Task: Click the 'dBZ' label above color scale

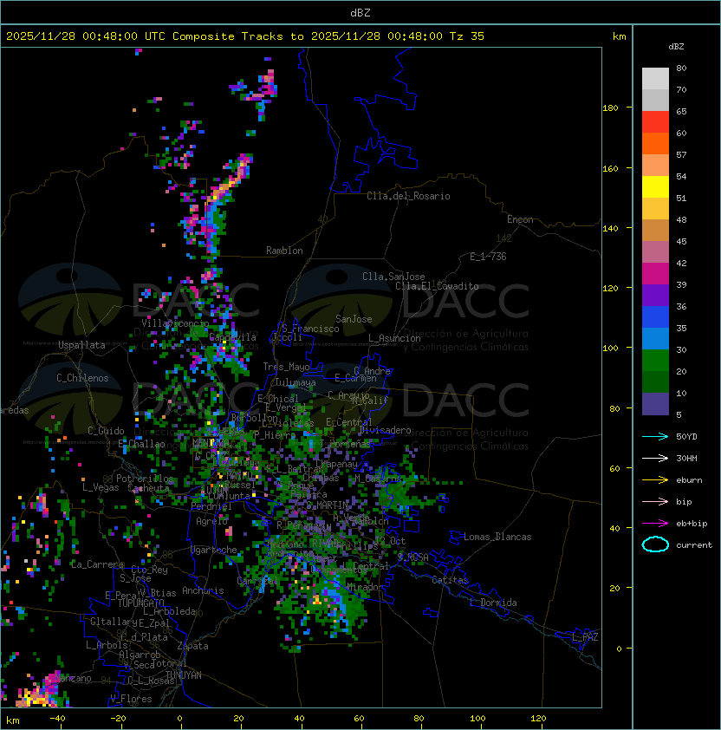Action: pyautogui.click(x=676, y=47)
